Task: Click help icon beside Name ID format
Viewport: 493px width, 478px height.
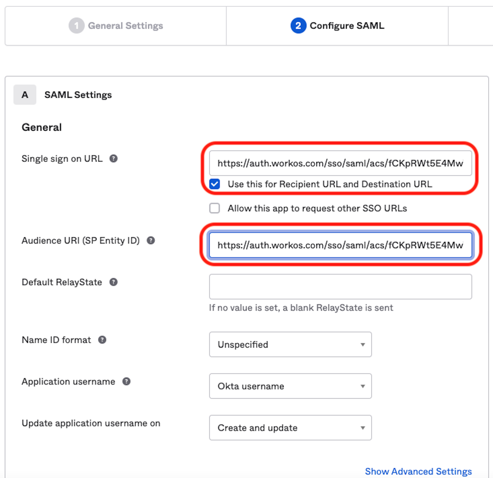Action: click(x=102, y=340)
